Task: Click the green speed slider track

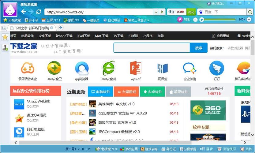Action: (220, 20)
